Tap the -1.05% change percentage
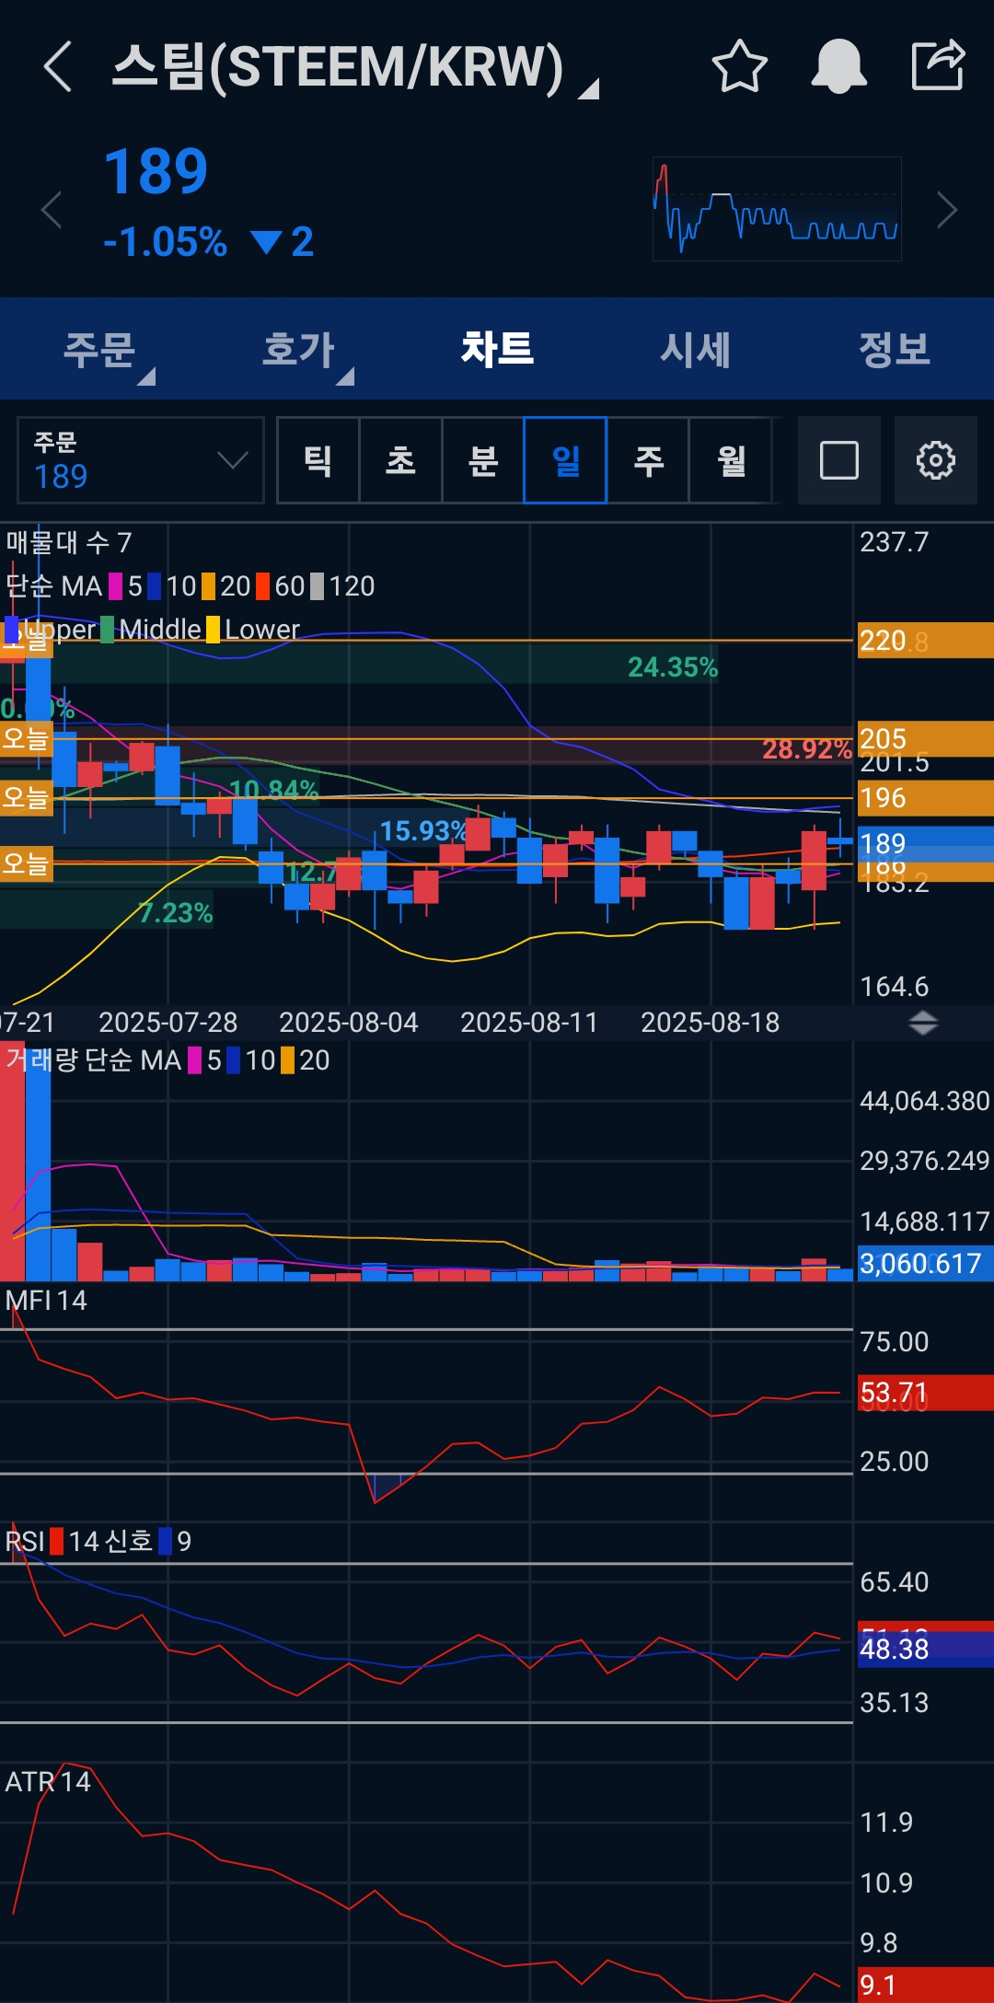This screenshot has height=2003, width=994. click(x=165, y=242)
